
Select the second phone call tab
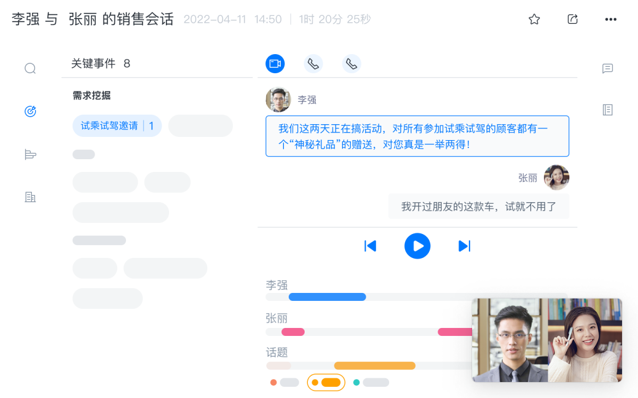click(351, 64)
